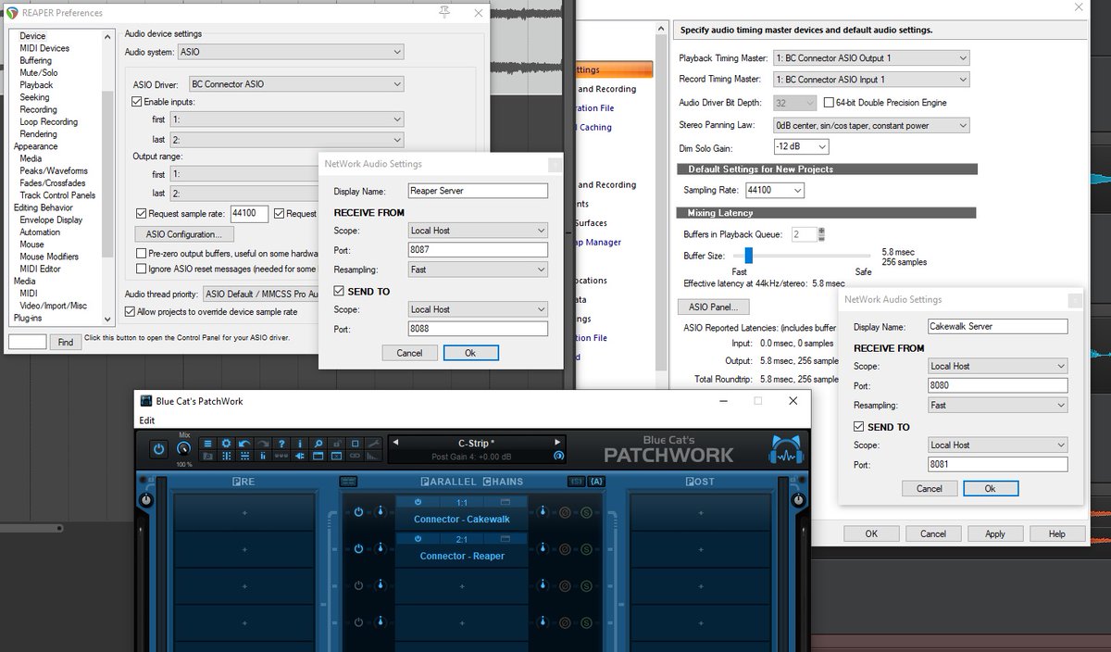1111x652 pixels.
Task: Uncheck Enable inputs in REAPER Preferences
Action: click(x=137, y=101)
